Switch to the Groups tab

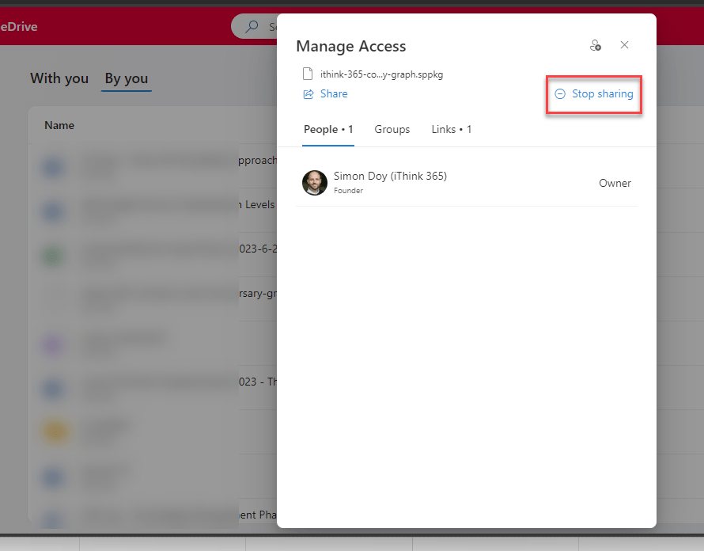coord(392,129)
